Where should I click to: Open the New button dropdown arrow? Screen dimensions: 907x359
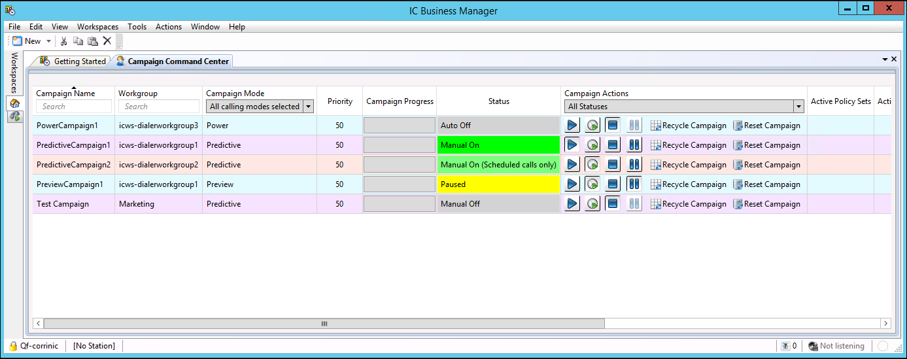[48, 41]
